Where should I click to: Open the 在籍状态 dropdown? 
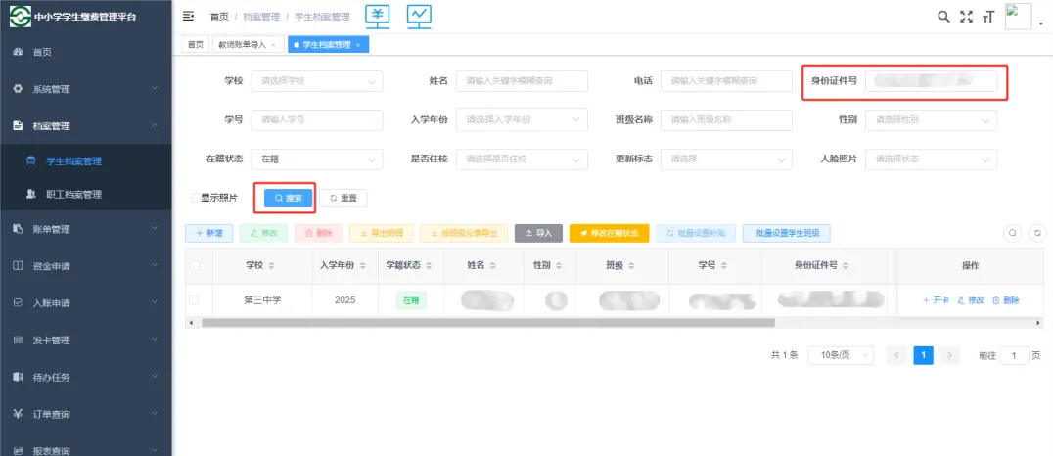click(317, 160)
